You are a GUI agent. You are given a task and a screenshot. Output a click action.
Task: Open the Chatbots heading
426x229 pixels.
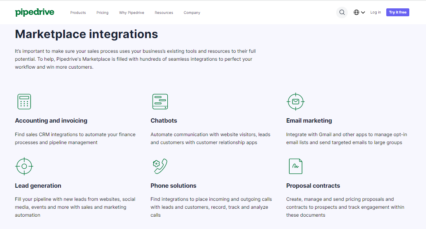pos(164,121)
